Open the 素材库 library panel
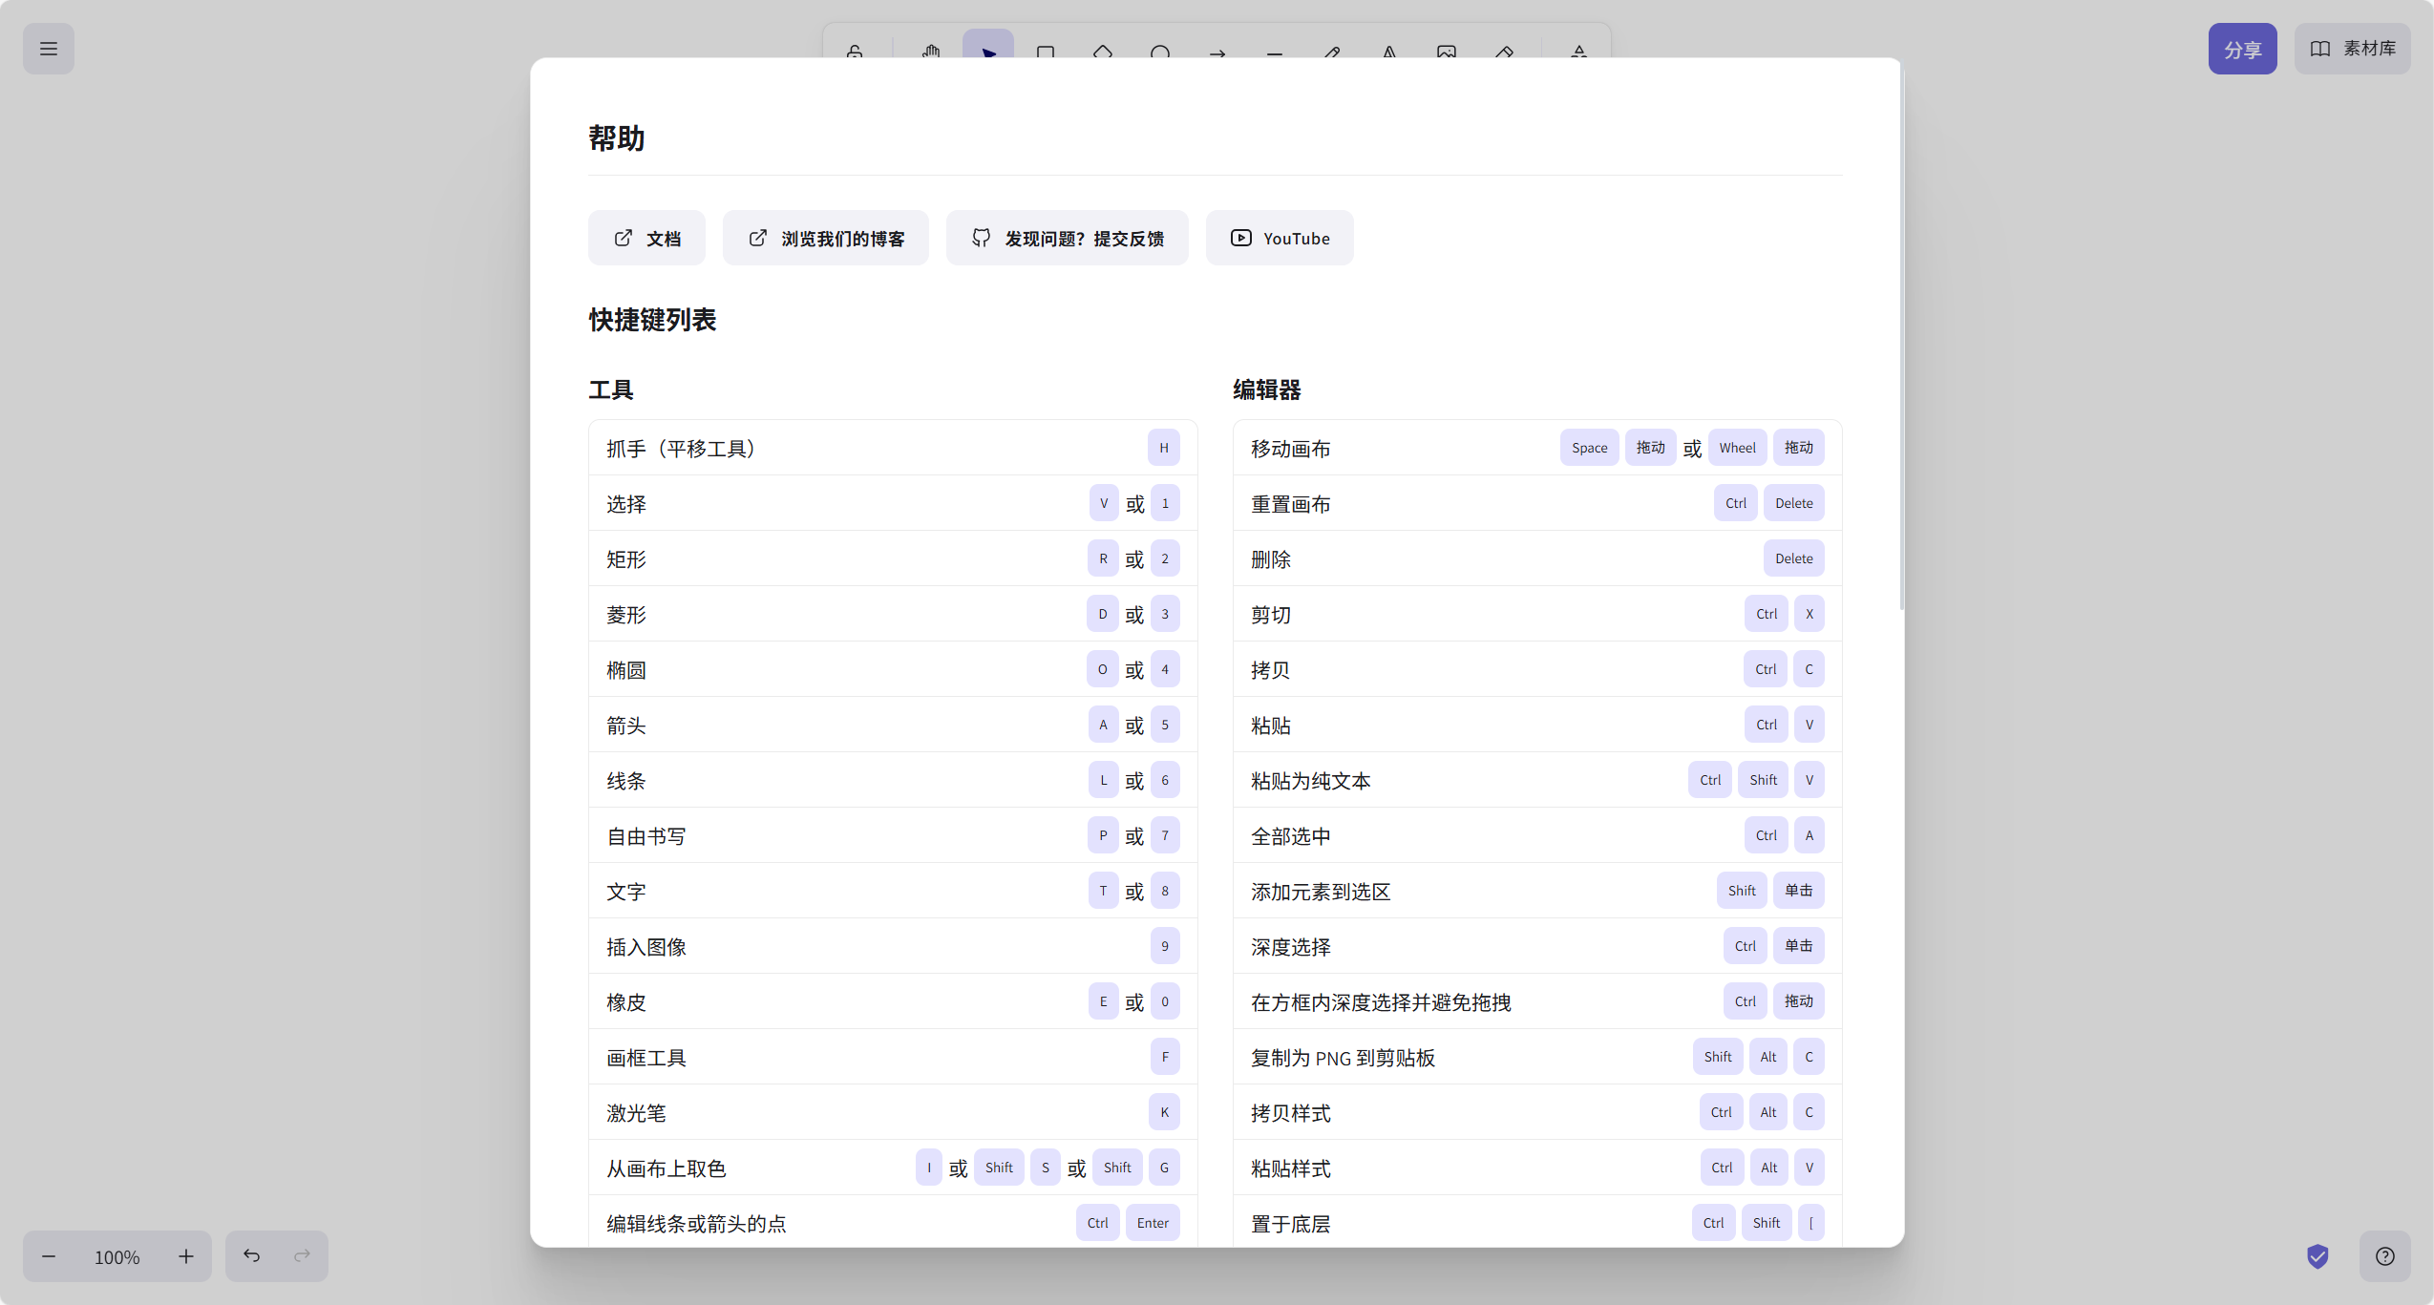2434x1305 pixels. point(2353,49)
